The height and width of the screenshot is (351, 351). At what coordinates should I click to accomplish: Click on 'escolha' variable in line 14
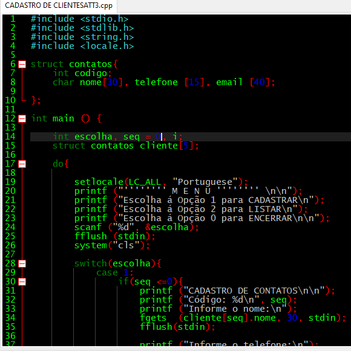[93, 137]
